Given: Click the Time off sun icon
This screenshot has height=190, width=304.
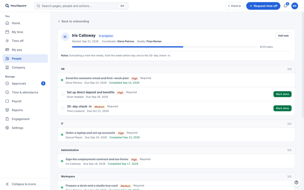Looking at the screenshot, I should pos(7,41).
